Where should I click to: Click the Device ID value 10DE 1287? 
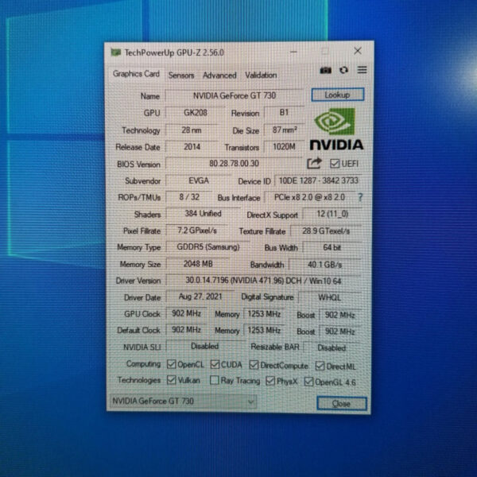pos(318,180)
